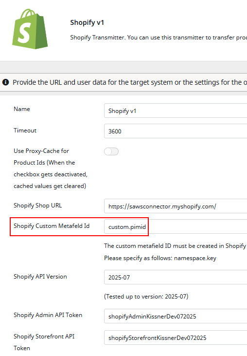Viewport: 247px width, 356px height.
Task: Click the Name input field
Action: click(176, 111)
